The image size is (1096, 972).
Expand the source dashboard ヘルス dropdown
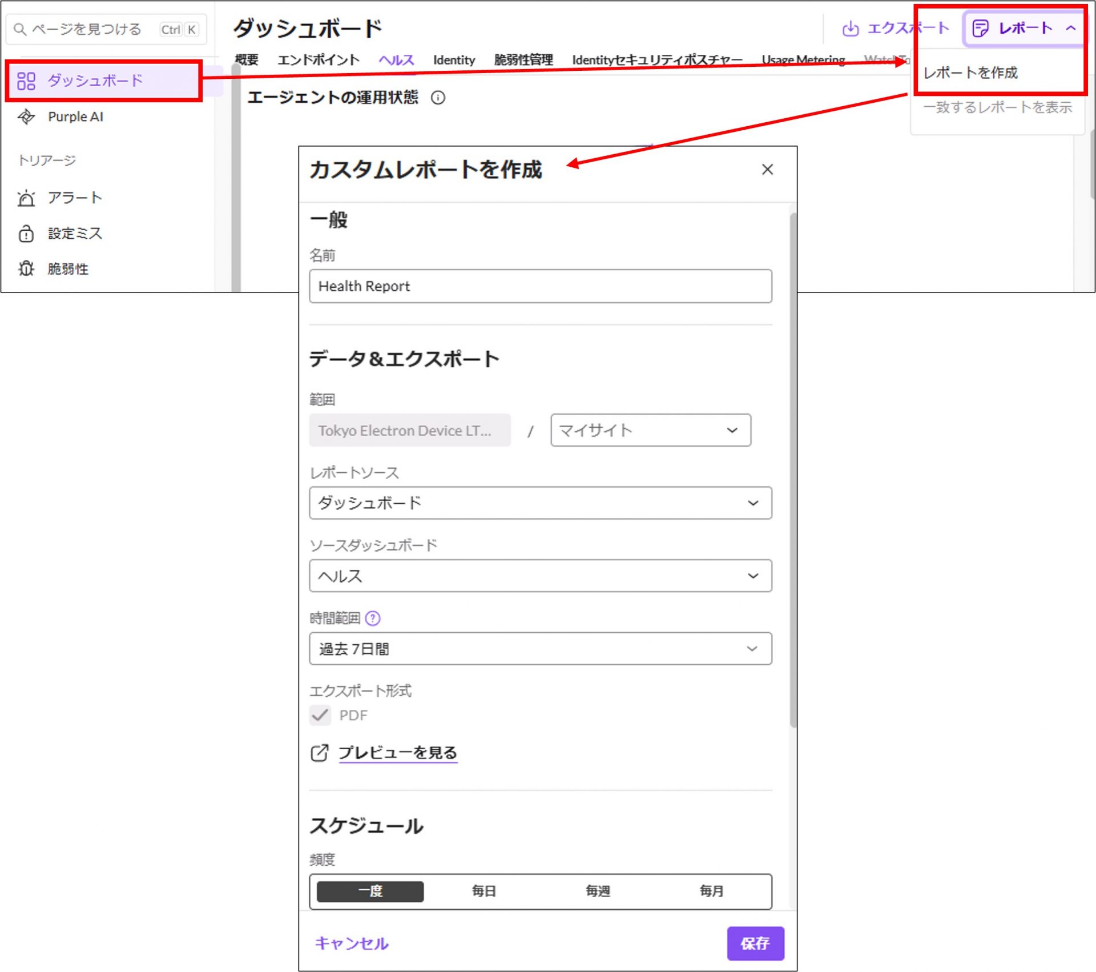[540, 576]
